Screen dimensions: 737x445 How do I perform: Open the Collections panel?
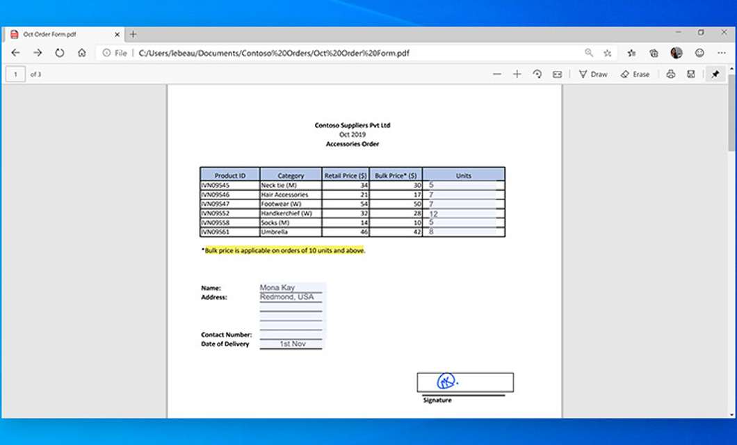pos(654,53)
